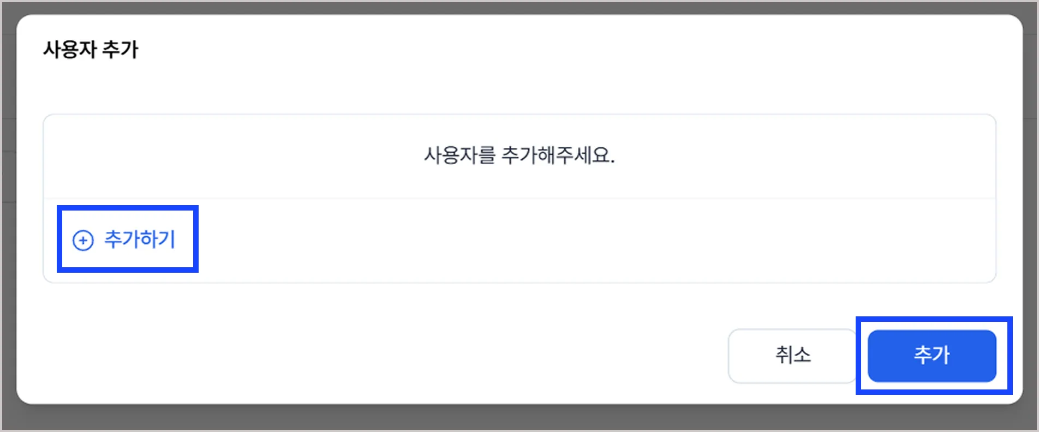This screenshot has width=1039, height=432.
Task: Tap the blue 추가하기 label
Action: coord(140,239)
